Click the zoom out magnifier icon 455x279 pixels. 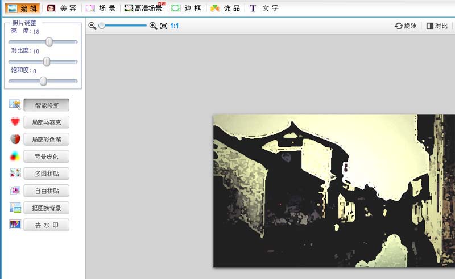point(92,26)
